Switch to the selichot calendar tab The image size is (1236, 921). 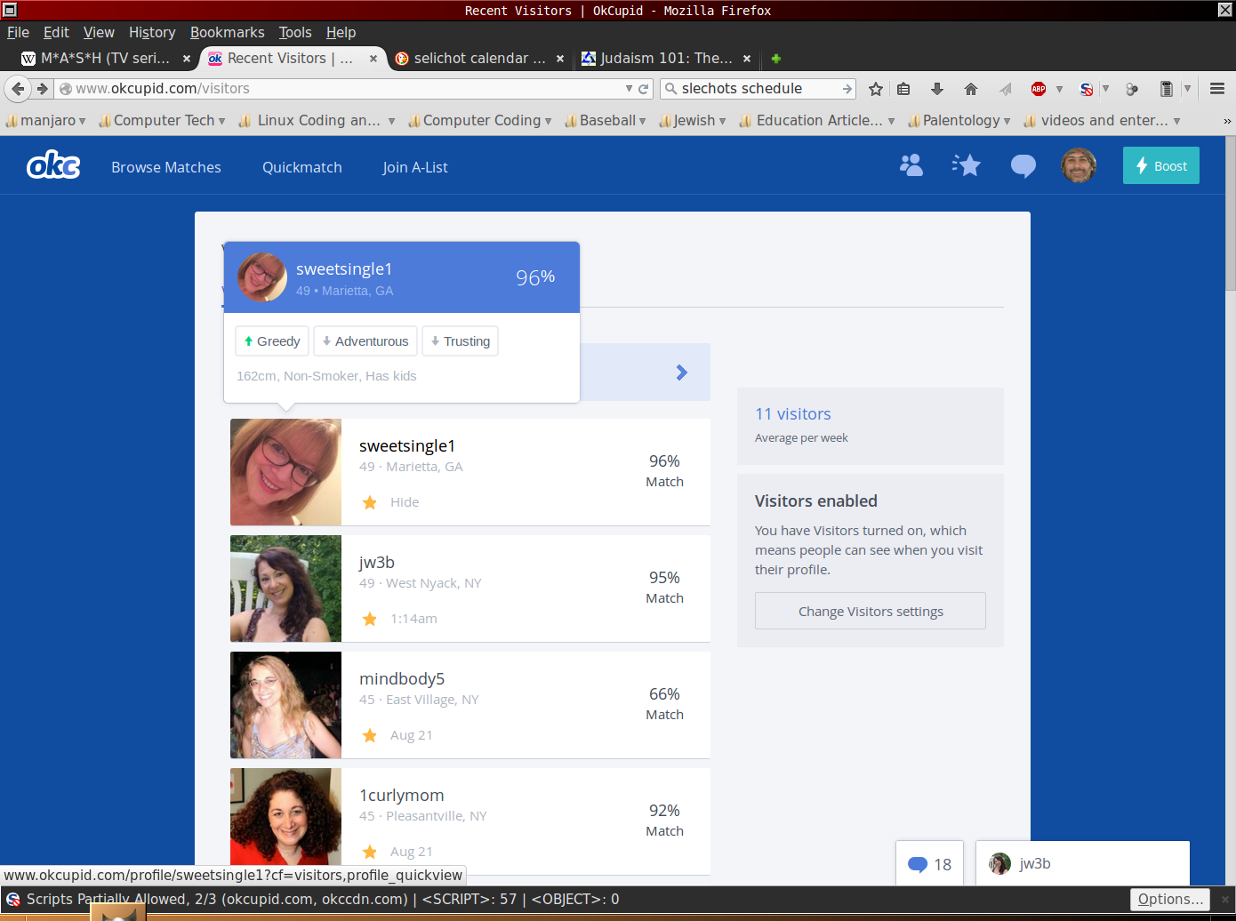tap(478, 59)
